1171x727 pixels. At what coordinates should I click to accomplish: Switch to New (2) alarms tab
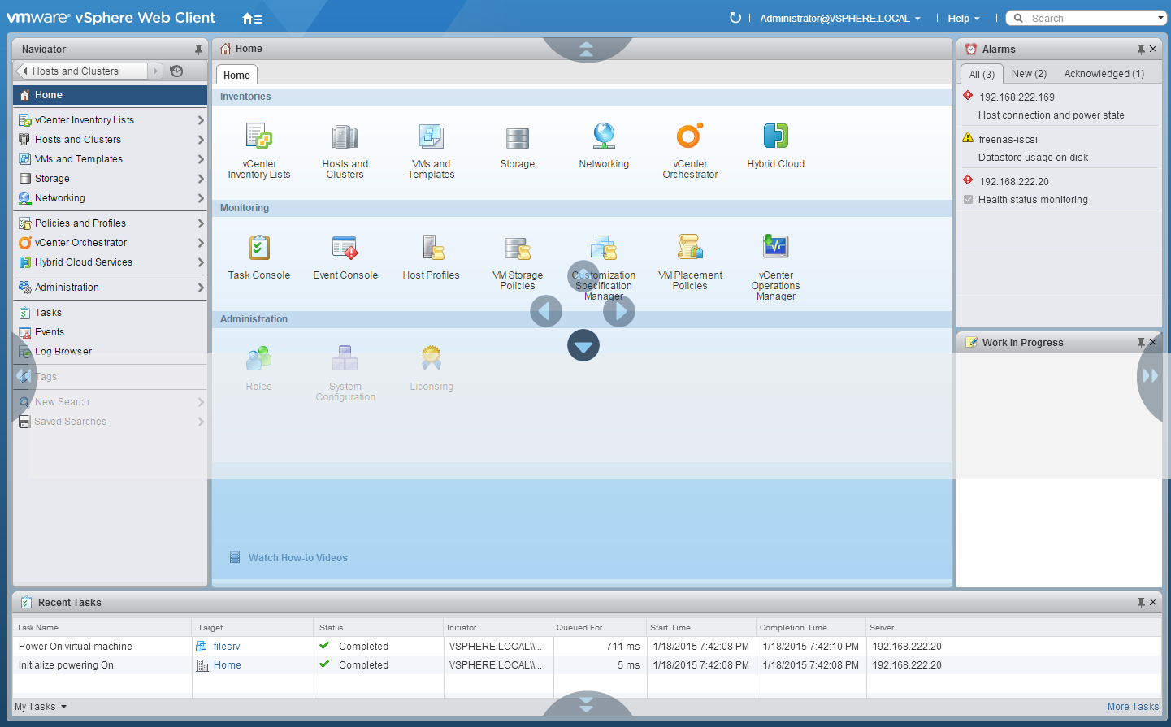click(x=1029, y=74)
